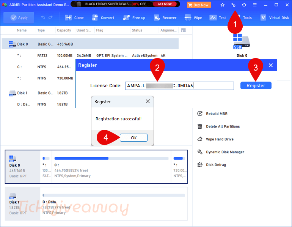The image size is (292, 227).
Task: Click Wipe Hard Drive option
Action: coord(220,139)
